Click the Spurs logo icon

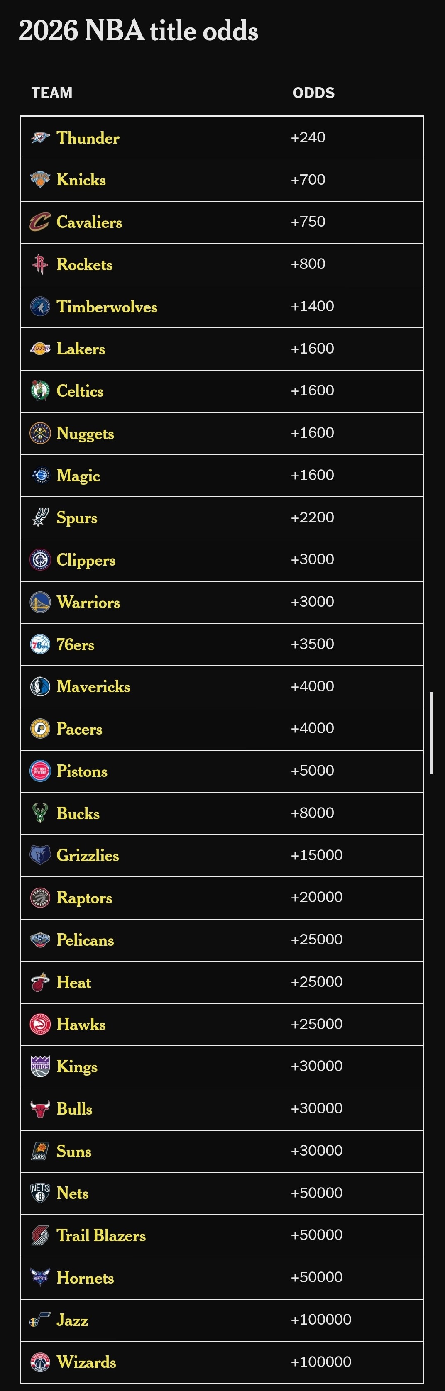pyautogui.click(x=40, y=517)
